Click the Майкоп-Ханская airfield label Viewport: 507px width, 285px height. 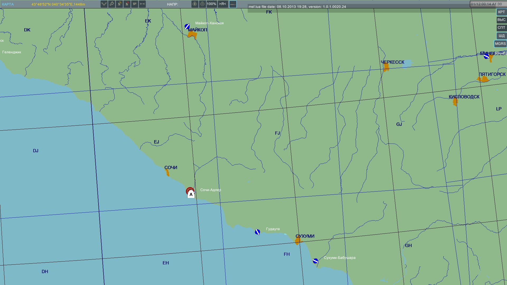[x=209, y=23]
